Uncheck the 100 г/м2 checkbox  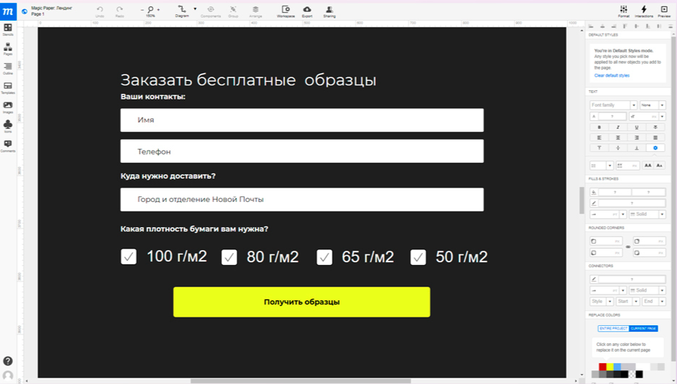pyautogui.click(x=129, y=256)
